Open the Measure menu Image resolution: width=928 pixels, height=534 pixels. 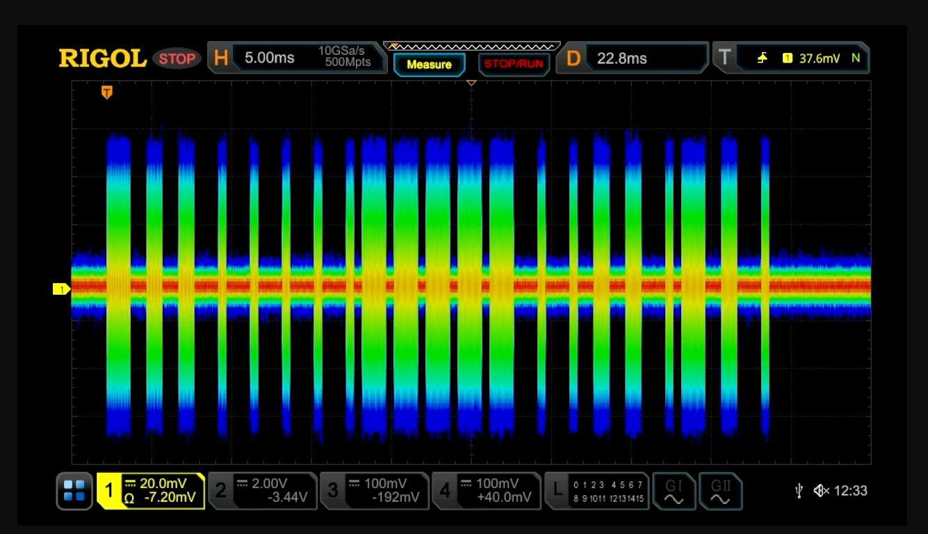click(430, 64)
